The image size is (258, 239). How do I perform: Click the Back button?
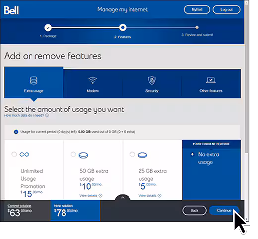click(194, 211)
